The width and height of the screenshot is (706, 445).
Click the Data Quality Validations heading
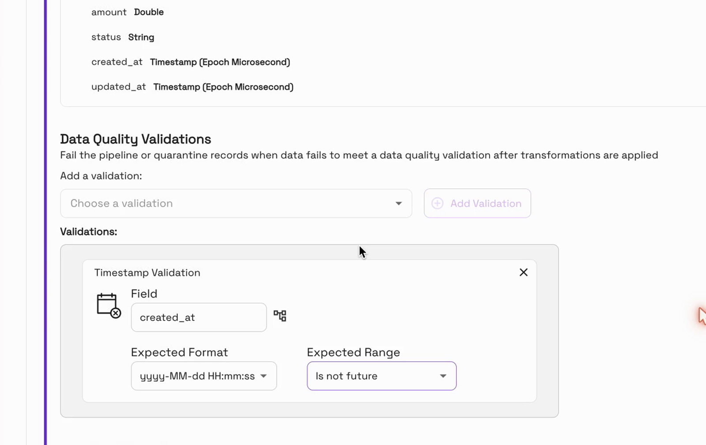[135, 139]
